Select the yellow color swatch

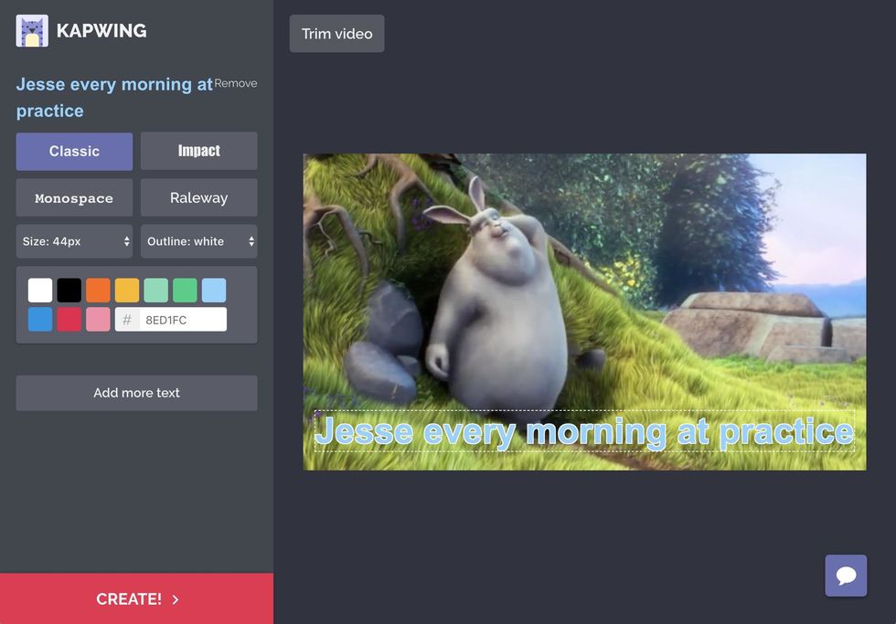127,291
